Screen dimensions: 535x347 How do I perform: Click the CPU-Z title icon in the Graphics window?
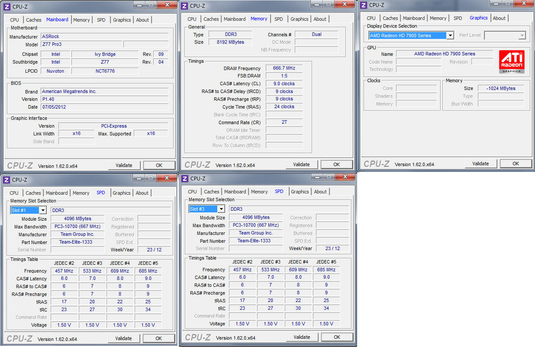pyautogui.click(x=364, y=5)
